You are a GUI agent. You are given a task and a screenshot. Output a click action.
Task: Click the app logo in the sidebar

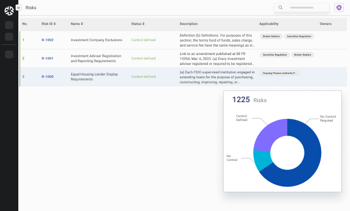pyautogui.click(x=9, y=11)
